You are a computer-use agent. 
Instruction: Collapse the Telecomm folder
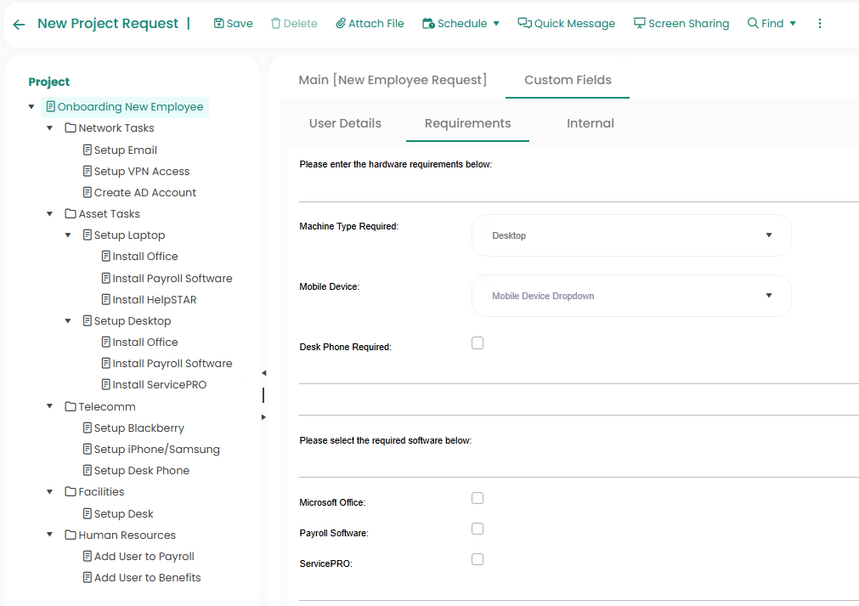[x=50, y=406]
